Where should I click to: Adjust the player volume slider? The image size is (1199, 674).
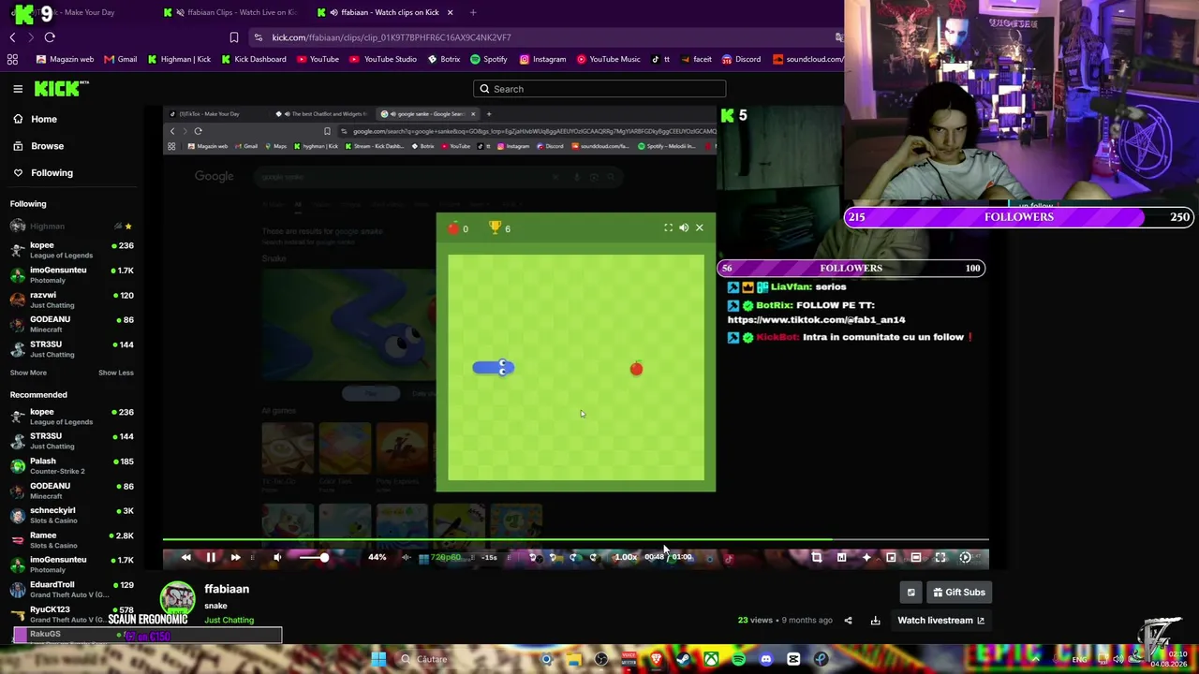313,557
